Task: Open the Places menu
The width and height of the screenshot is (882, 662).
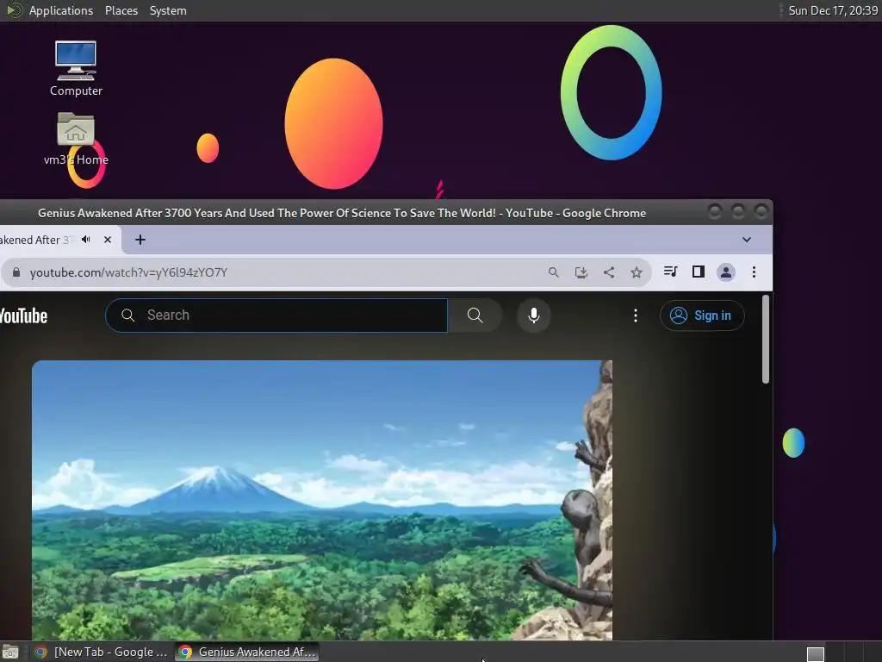Action: tap(121, 10)
